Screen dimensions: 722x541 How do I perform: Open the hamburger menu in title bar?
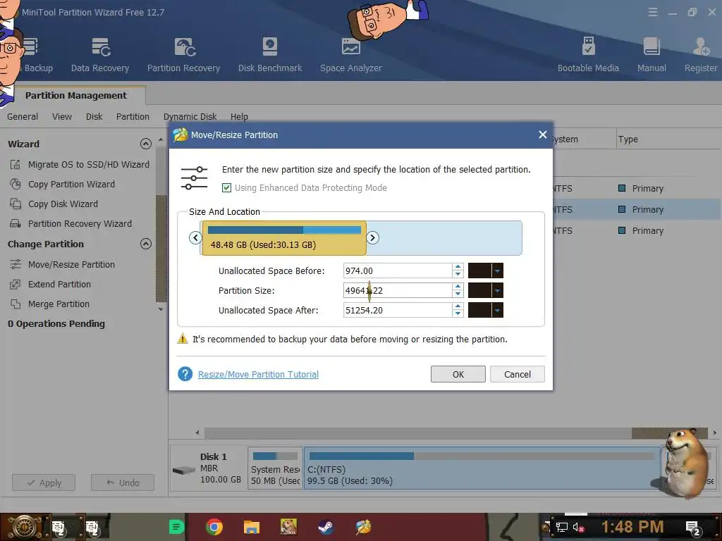[x=653, y=12]
